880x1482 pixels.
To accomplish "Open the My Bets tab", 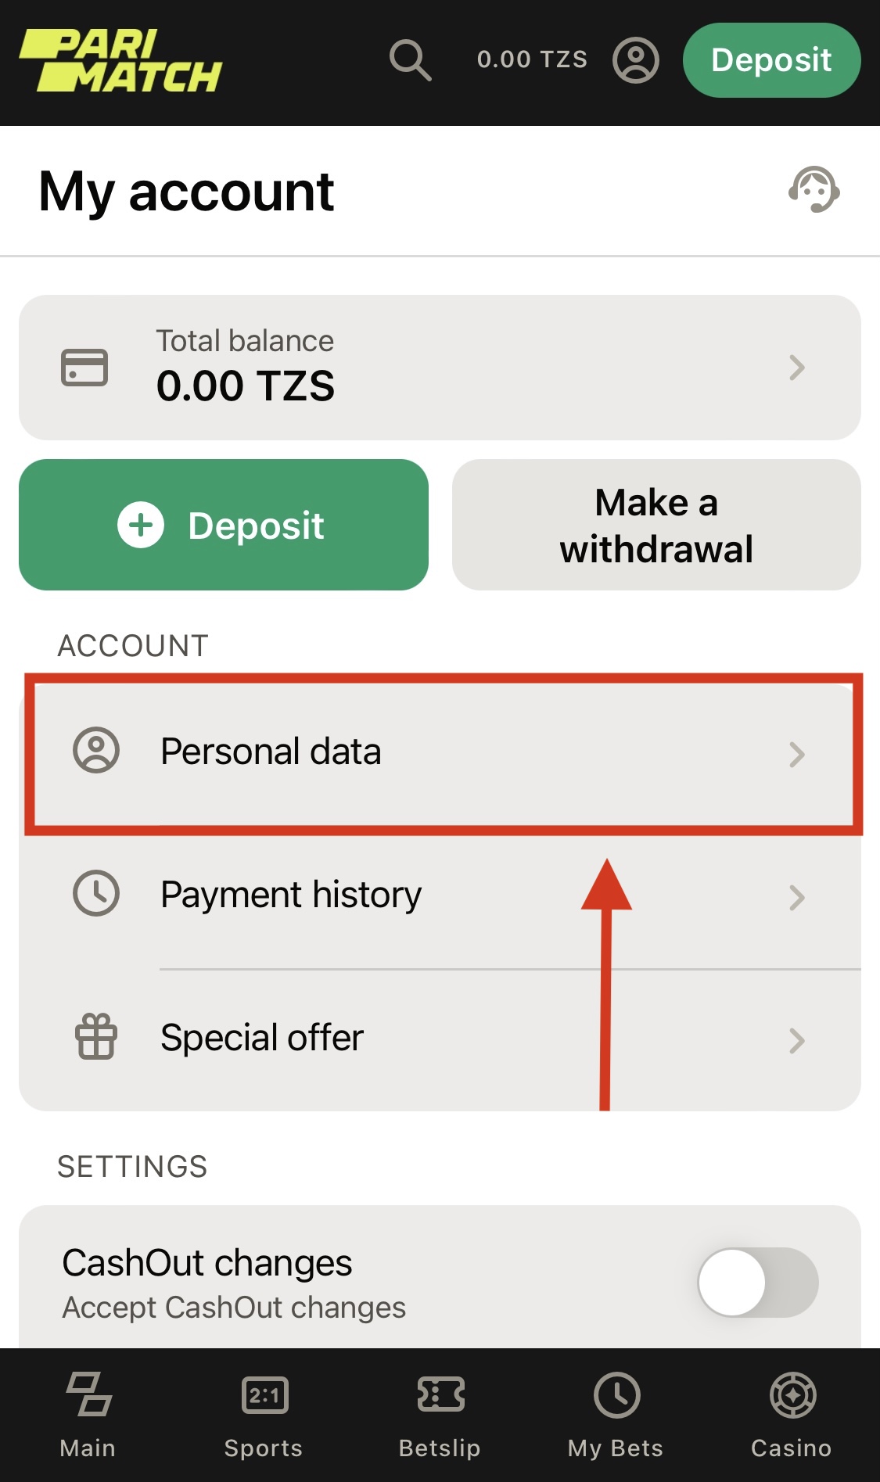I will [616, 1416].
